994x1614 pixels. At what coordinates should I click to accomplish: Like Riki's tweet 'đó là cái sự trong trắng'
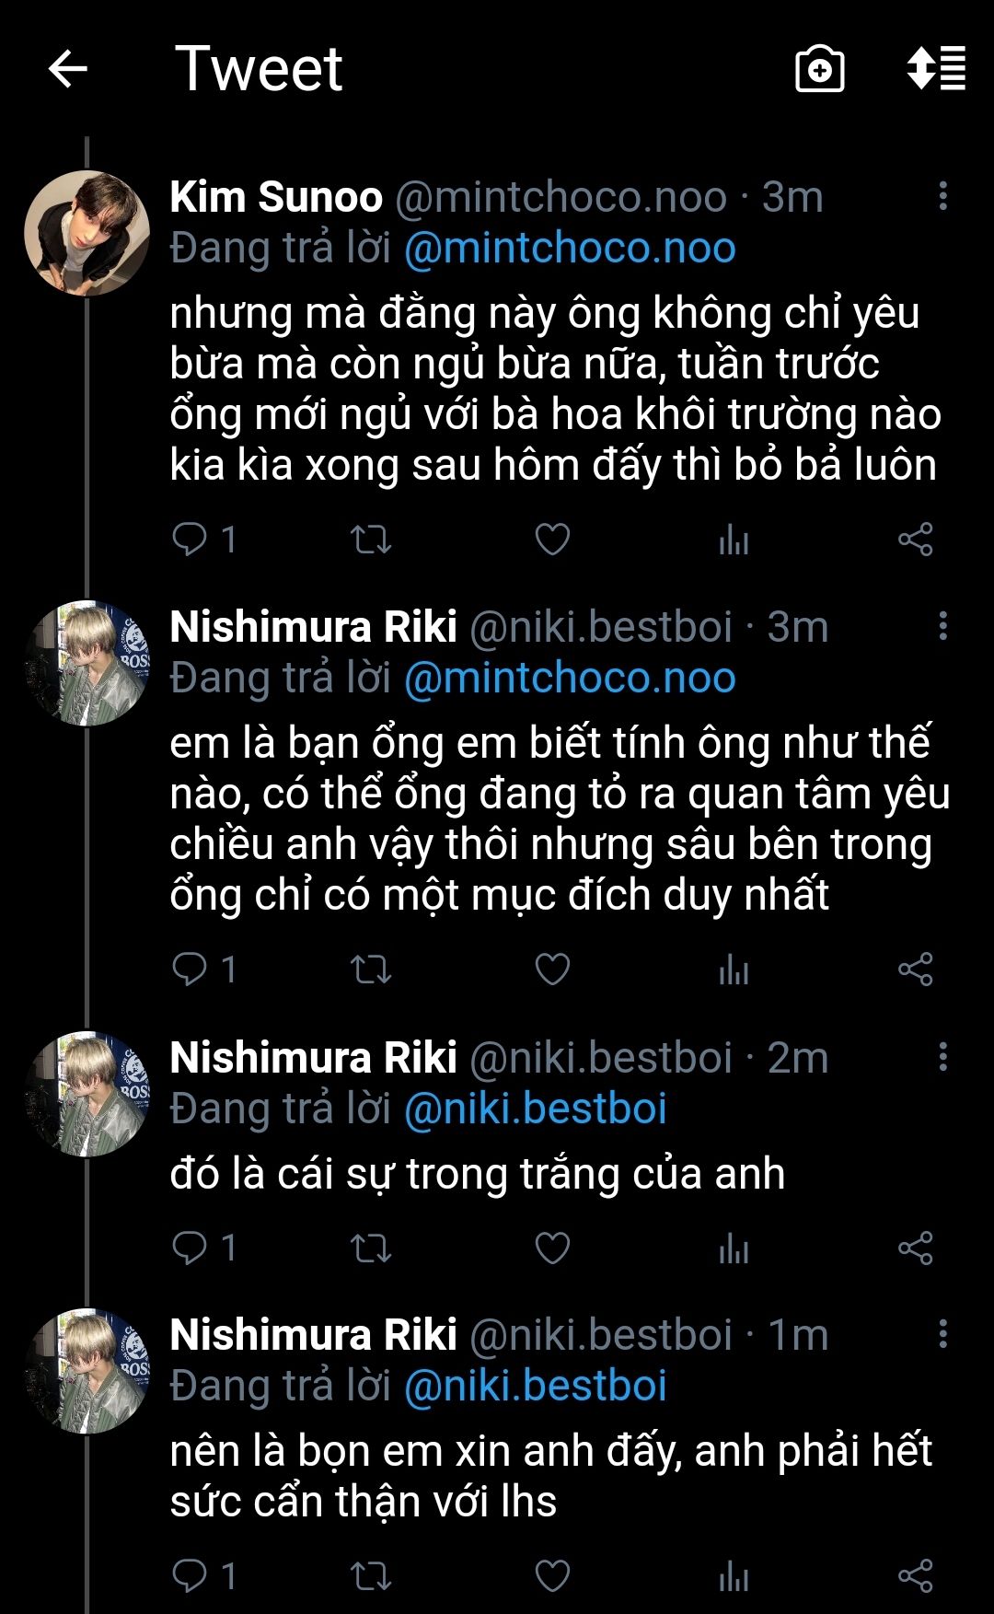[552, 1248]
